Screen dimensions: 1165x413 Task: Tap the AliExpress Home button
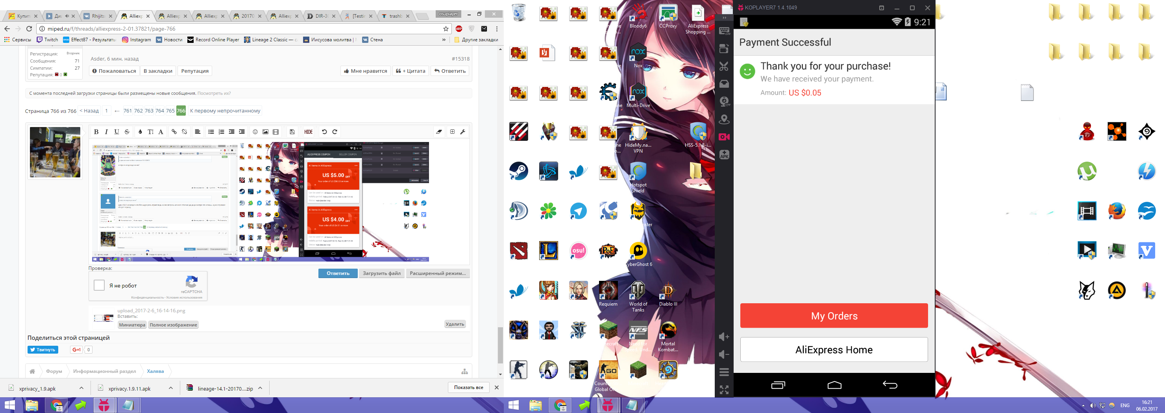click(x=834, y=349)
